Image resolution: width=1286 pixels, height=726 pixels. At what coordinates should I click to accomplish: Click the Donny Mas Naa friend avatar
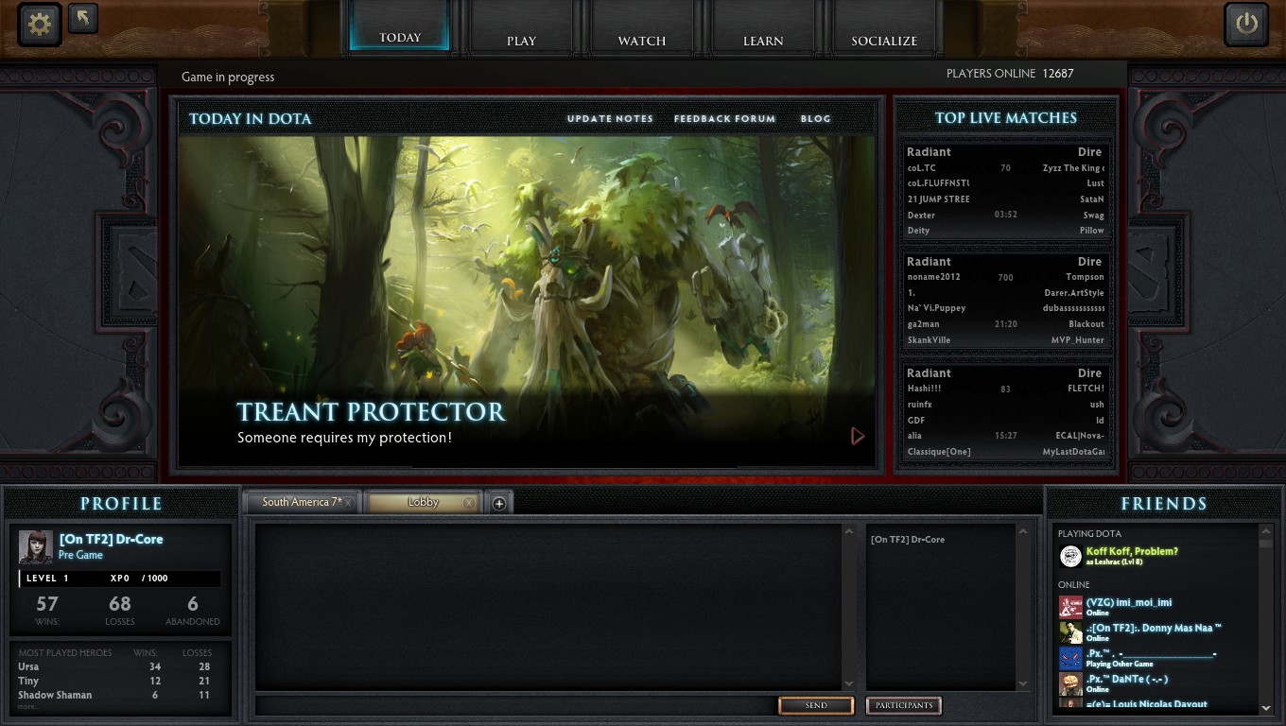(1070, 632)
